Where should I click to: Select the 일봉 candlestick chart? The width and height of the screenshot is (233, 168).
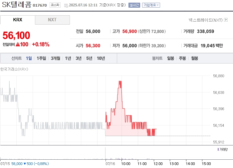[170, 58]
